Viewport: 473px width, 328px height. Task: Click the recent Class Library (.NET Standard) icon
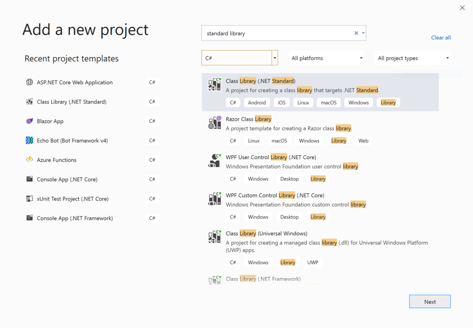coord(29,102)
